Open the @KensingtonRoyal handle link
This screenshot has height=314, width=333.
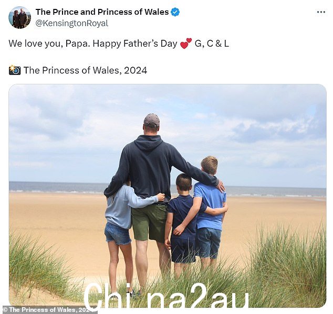point(72,23)
